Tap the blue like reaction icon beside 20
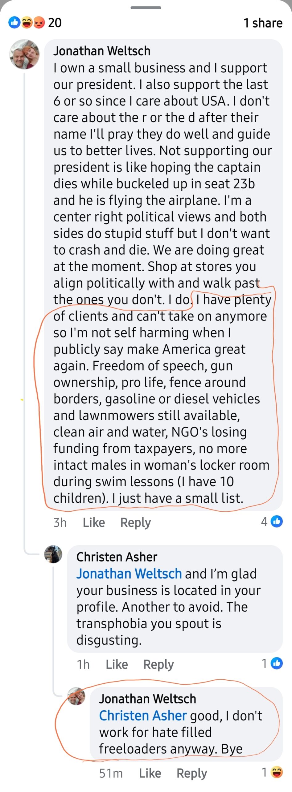The image size is (292, 792). (x=14, y=23)
